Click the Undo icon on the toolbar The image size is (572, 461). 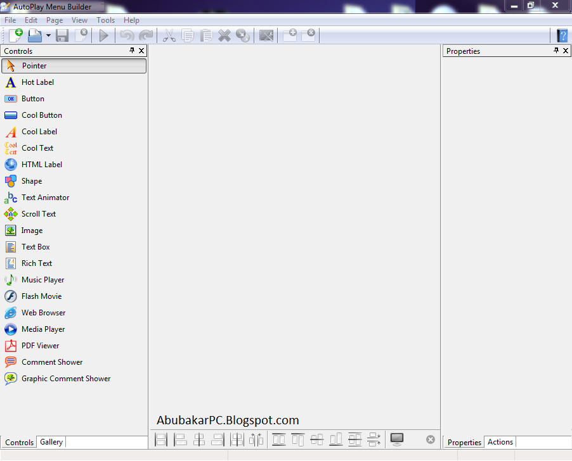[126, 35]
